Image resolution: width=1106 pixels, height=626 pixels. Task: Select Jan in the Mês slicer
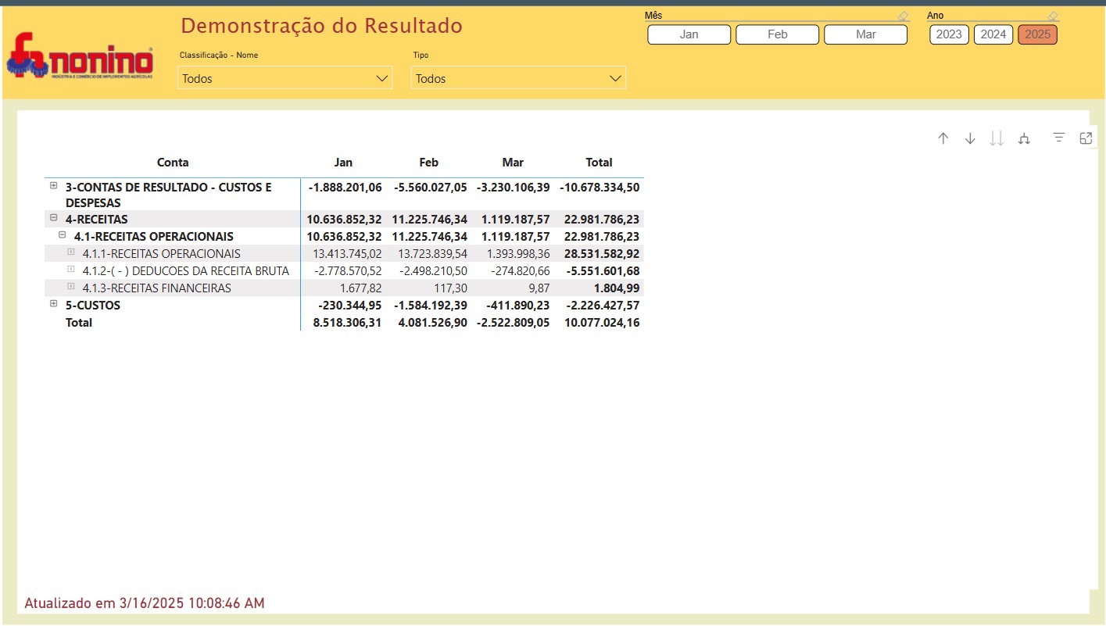point(689,34)
